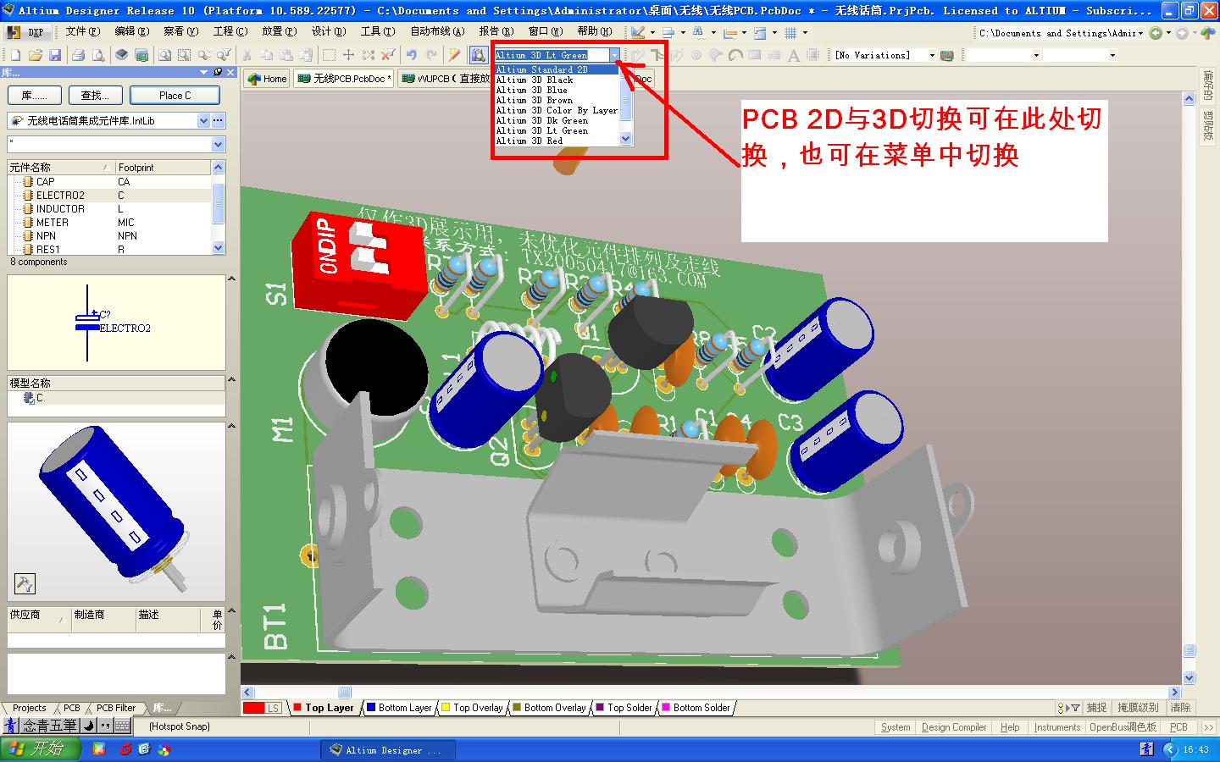Switch to the PCB Filter panel tab

(116, 708)
